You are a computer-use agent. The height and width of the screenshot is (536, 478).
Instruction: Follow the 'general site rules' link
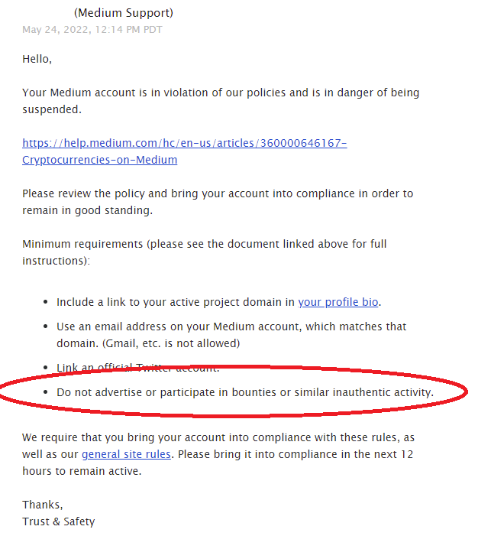126,454
